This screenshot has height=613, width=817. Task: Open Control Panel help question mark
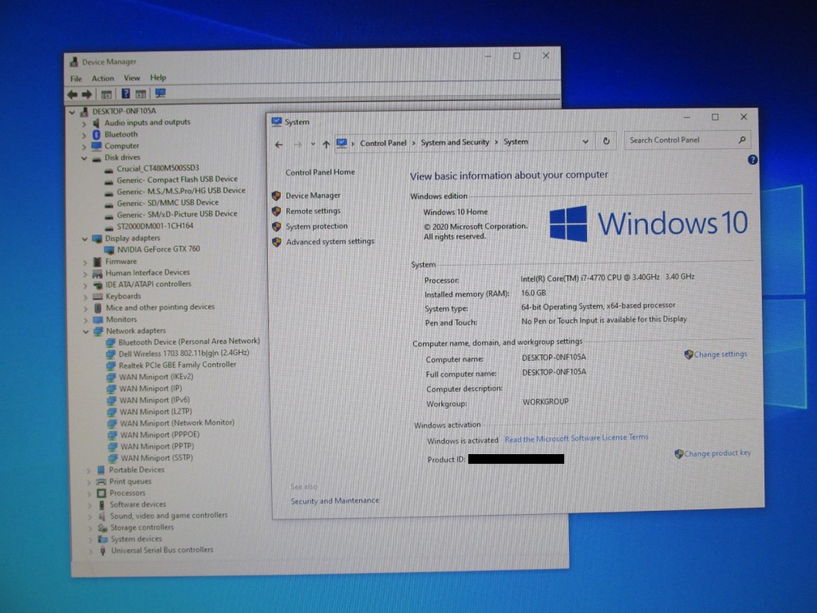pyautogui.click(x=752, y=160)
